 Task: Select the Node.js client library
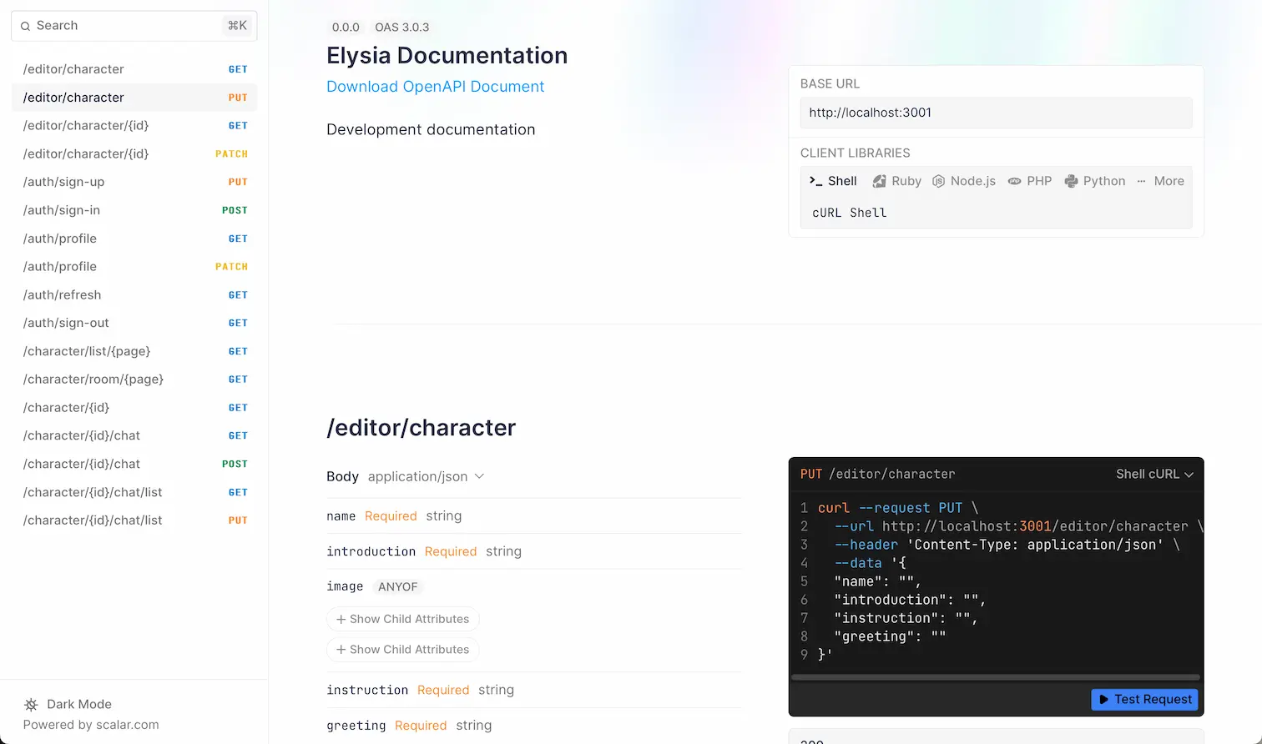964,181
